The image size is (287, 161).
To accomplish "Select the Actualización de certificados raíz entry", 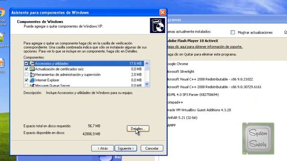I will point(59,69).
